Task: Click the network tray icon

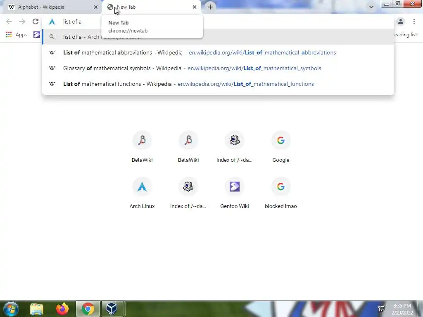Action: [381, 309]
